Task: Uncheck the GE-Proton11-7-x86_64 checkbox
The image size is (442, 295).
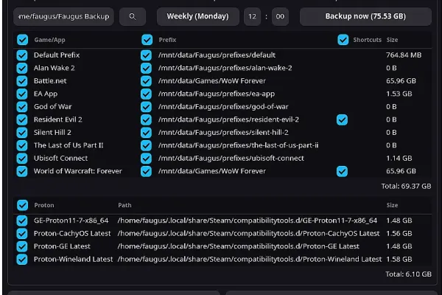Action: [22, 221]
